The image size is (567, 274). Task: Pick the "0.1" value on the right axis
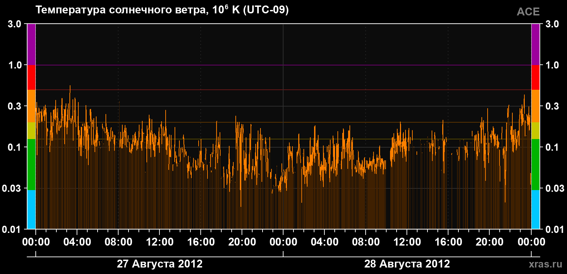[552, 147]
